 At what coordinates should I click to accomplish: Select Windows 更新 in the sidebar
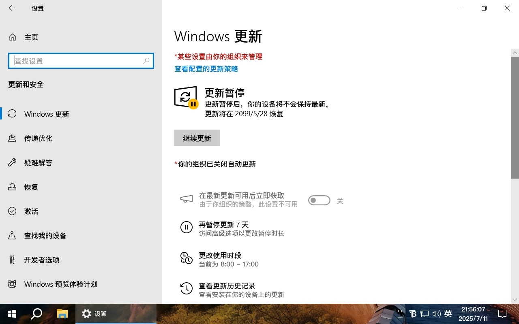click(46, 114)
